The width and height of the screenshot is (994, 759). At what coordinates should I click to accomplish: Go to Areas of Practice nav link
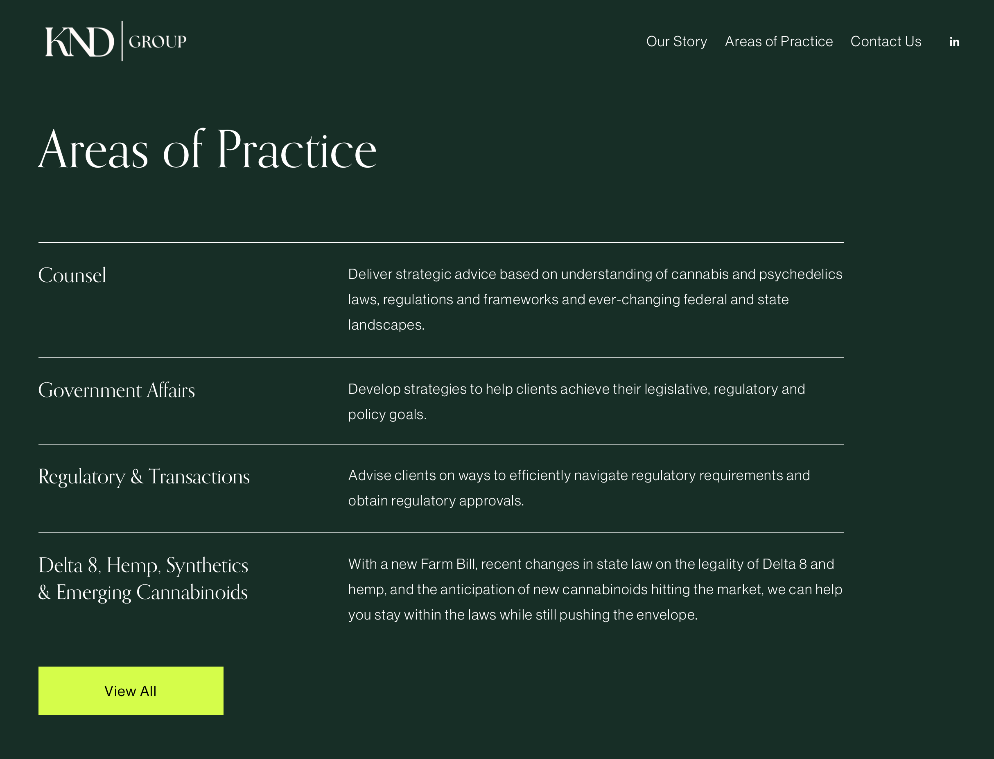point(779,42)
